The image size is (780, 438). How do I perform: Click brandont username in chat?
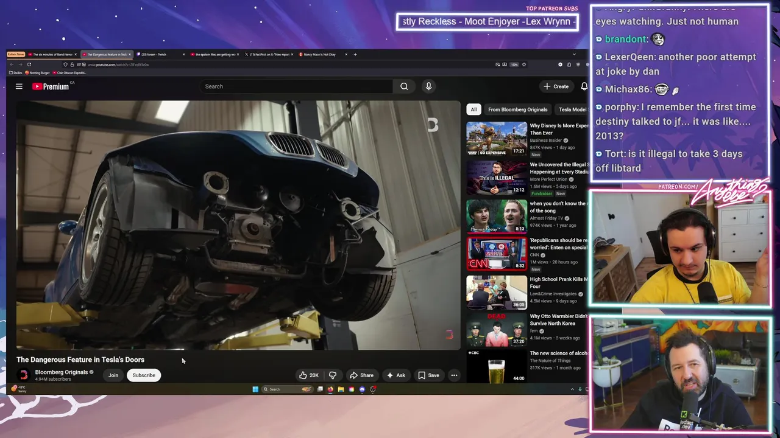point(625,39)
